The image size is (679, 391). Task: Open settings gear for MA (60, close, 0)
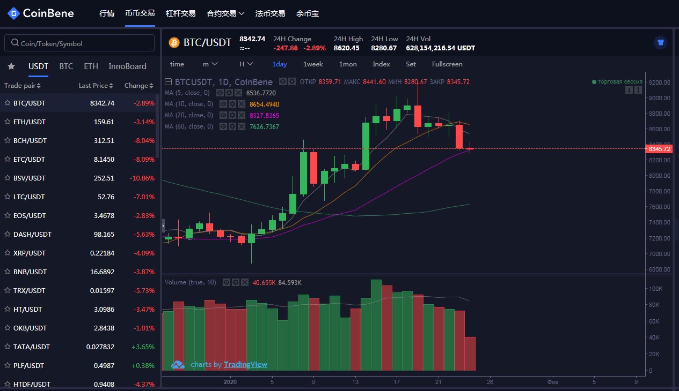pyautogui.click(x=232, y=126)
